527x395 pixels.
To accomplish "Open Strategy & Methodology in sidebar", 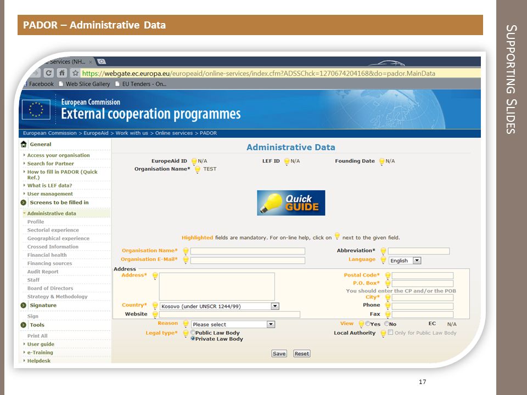I will tap(58, 297).
